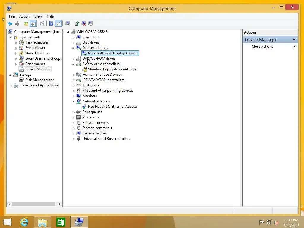Select Disk Management under Storage

(x=39, y=80)
